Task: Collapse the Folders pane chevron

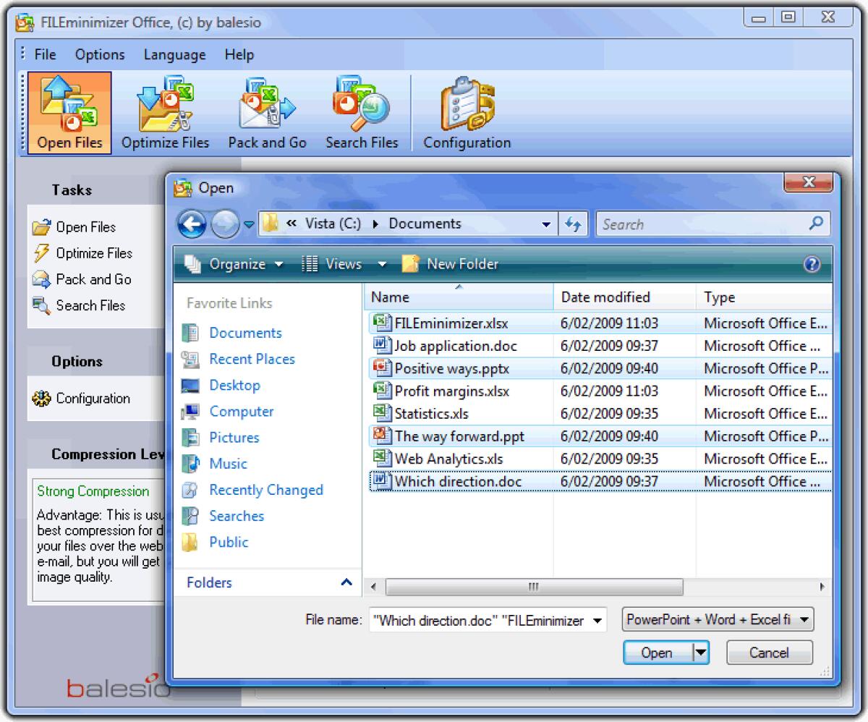Action: pos(346,582)
